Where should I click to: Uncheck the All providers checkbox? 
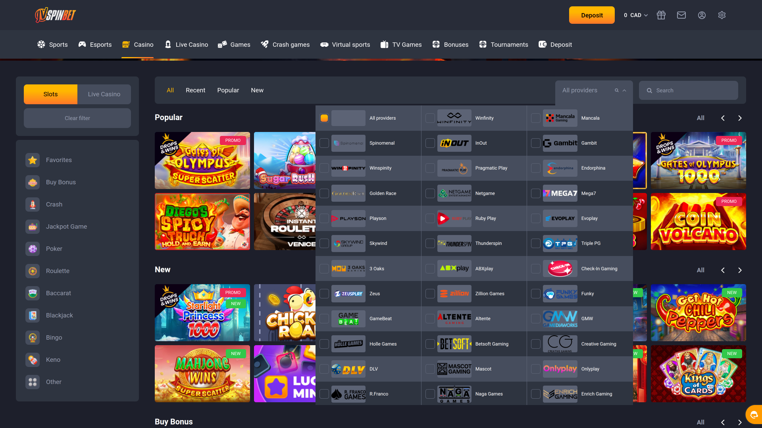tap(324, 118)
